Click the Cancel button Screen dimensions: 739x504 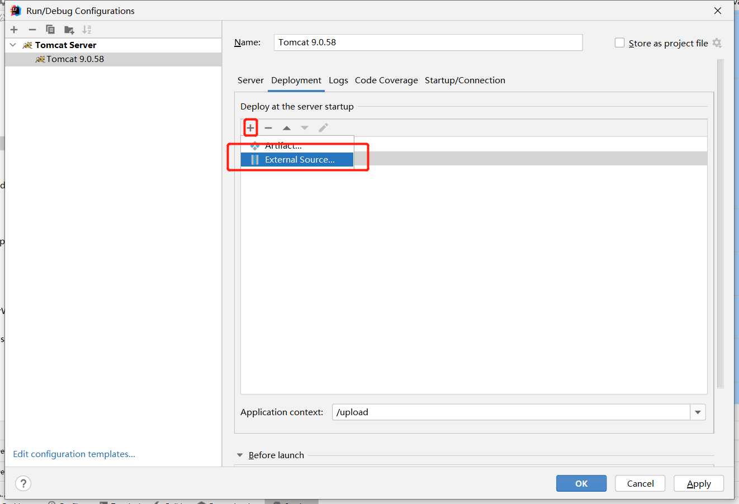pyautogui.click(x=640, y=483)
